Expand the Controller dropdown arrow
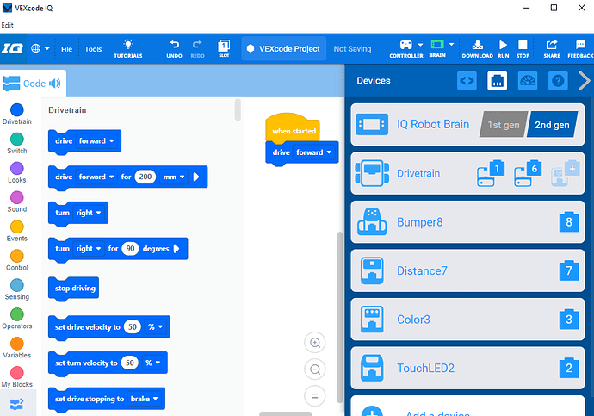This screenshot has width=594, height=416. (420, 45)
